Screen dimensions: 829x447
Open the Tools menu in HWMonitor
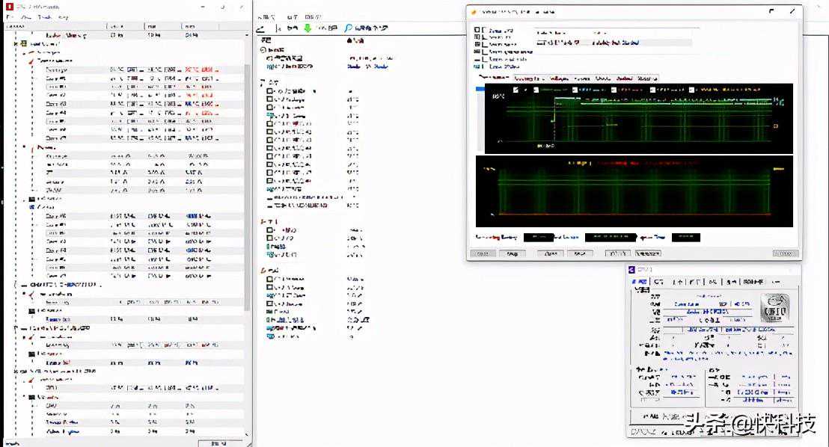coord(44,16)
